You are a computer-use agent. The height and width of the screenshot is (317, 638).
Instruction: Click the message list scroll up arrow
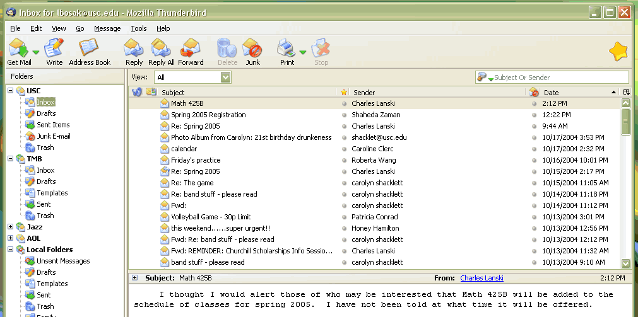coord(626,103)
